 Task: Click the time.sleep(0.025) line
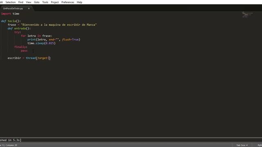(x=41, y=43)
